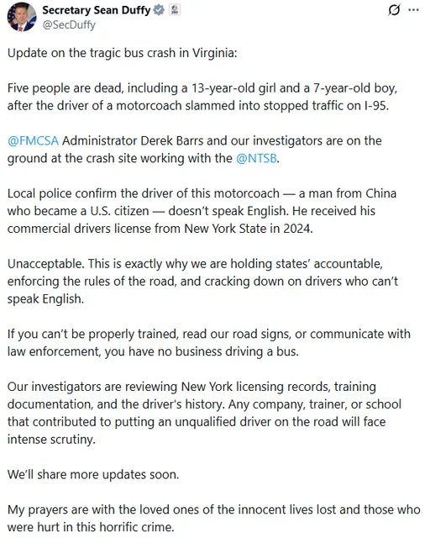Open the Grok explain-post icon
This screenshot has width=425, height=538.
point(394,10)
